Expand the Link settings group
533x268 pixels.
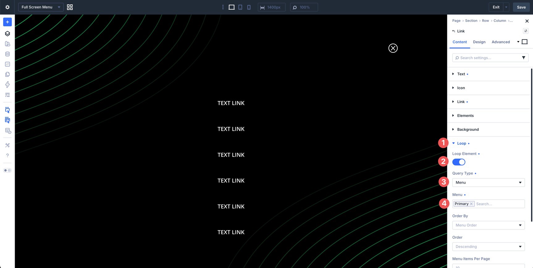[489, 102]
